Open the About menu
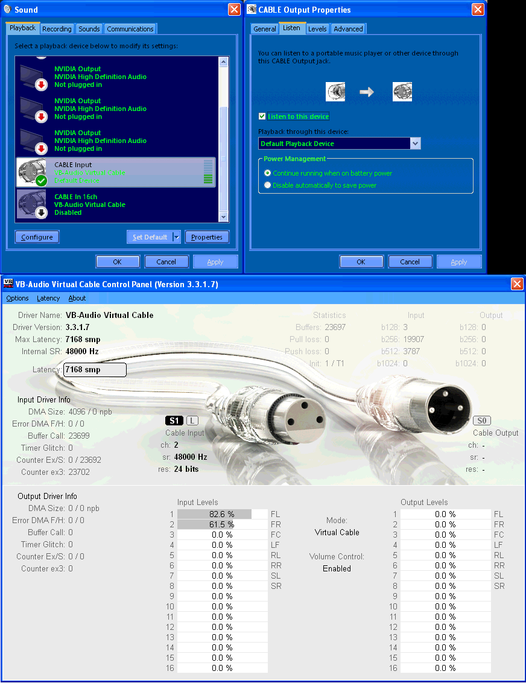The width and height of the screenshot is (526, 683). click(77, 298)
